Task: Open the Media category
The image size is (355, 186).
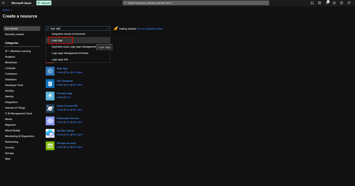Action: [x=9, y=119]
